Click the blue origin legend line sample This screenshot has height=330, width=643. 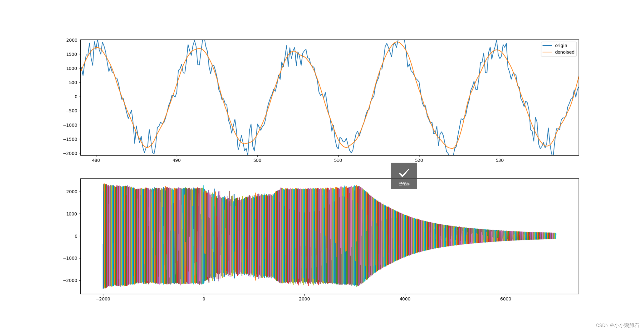(x=547, y=45)
